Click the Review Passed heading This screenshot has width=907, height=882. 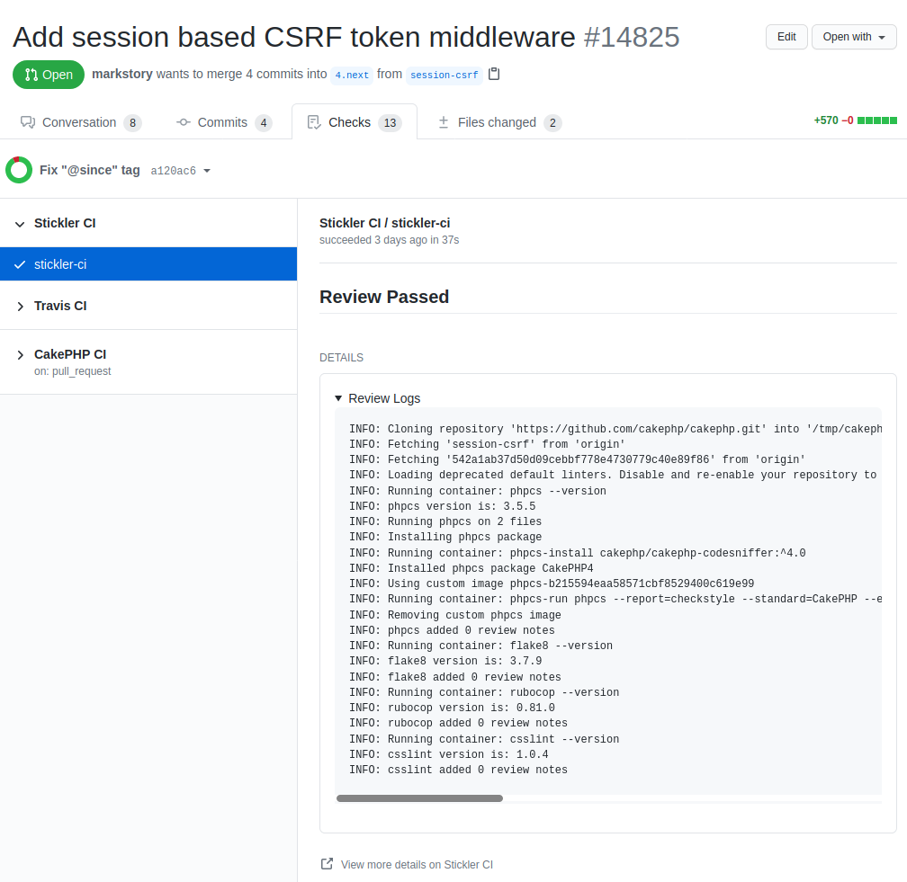click(384, 297)
